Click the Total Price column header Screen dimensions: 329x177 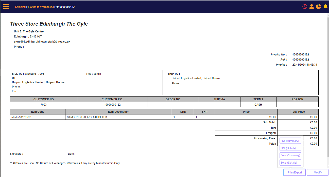pyautogui.click(x=298, y=112)
